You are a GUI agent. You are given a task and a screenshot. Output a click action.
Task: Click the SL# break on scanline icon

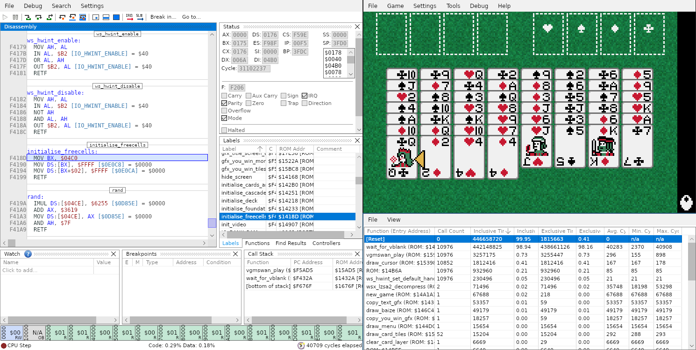click(x=139, y=17)
